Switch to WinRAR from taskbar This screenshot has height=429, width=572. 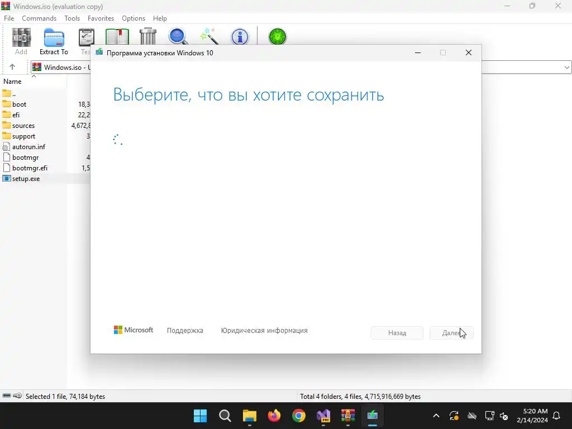tap(347, 416)
